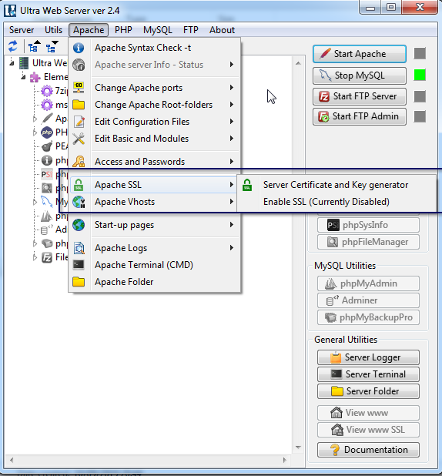This screenshot has height=476, width=442.
Task: Click the FileZilla icon in the tree
Action: pos(47,257)
